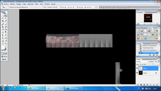Select the Zoom magnifier tool
Image resolution: width=161 pixels, height=91 pixels.
pos(6,43)
